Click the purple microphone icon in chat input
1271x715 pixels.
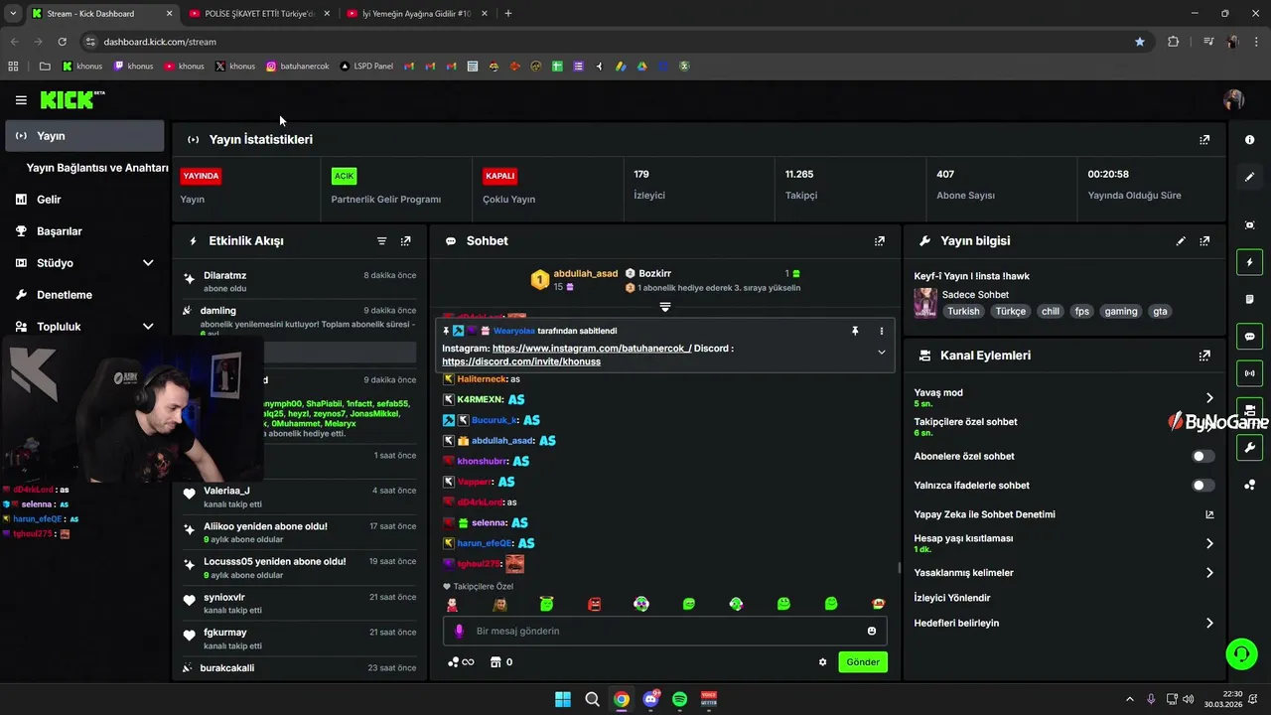(459, 631)
